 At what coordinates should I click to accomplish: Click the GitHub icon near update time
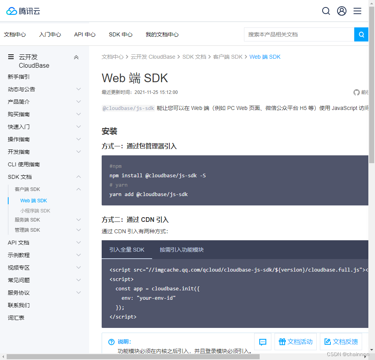click(x=356, y=92)
